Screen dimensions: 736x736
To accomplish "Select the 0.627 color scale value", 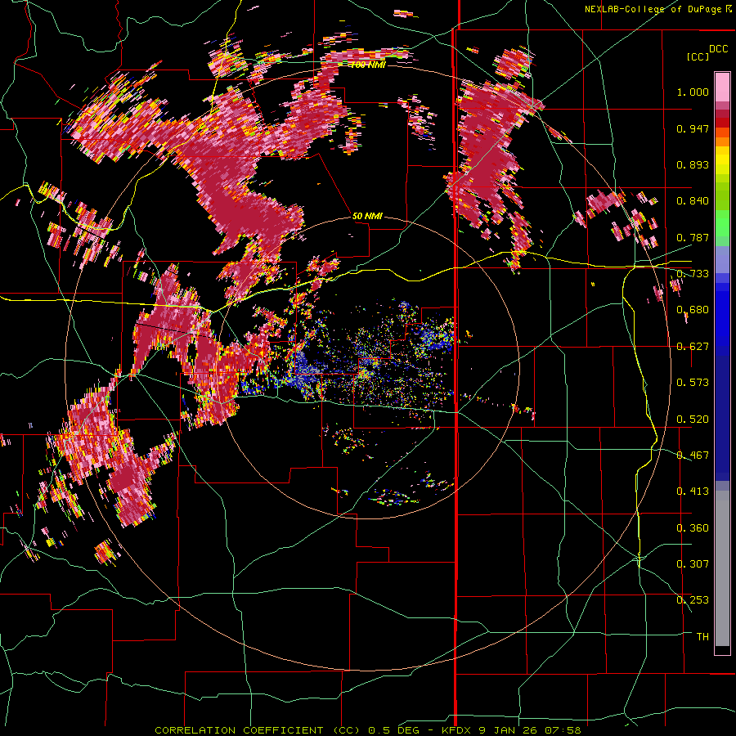I will [693, 347].
